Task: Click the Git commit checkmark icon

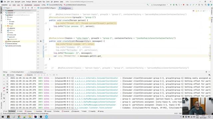Action: click(193, 5)
